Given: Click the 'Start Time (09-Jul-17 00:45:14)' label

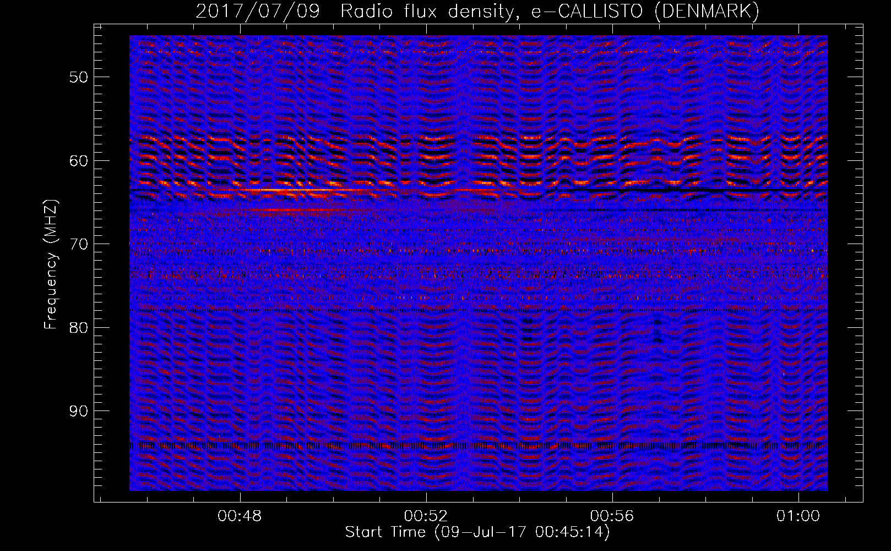Looking at the screenshot, I should [x=477, y=532].
